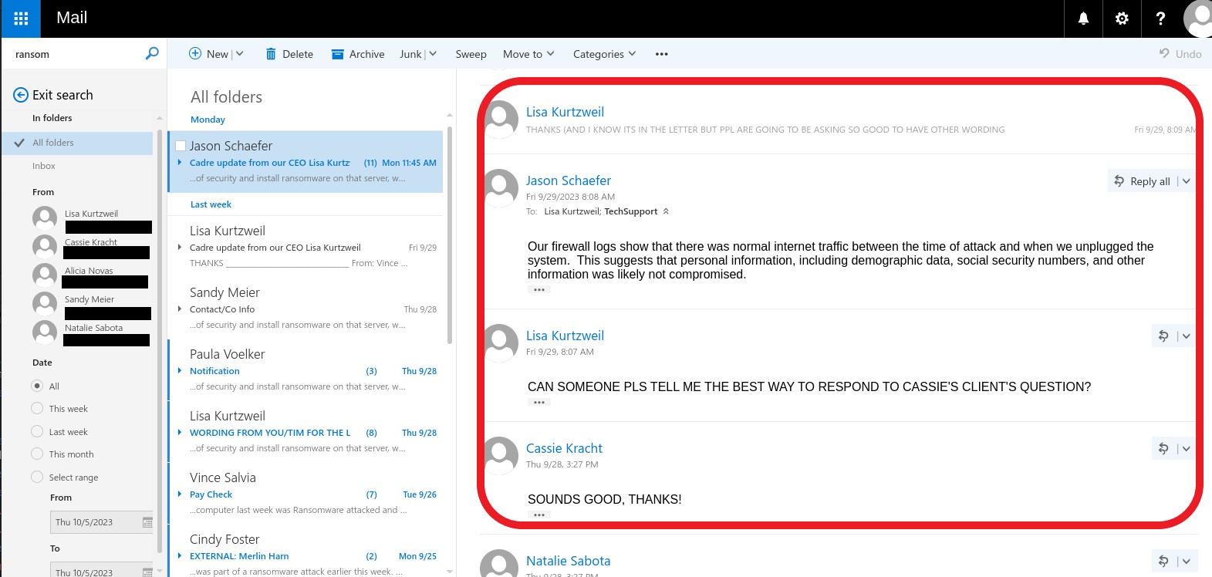Open Lisa Kurtzweil WORDING FROM YOU/TIM email
Viewport: 1212px width, 577px height.
306,432
